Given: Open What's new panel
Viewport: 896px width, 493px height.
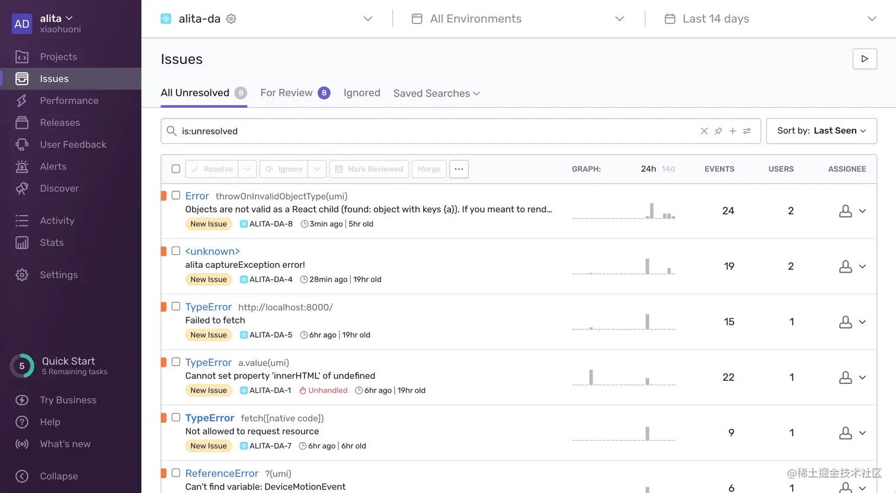Looking at the screenshot, I should (65, 444).
